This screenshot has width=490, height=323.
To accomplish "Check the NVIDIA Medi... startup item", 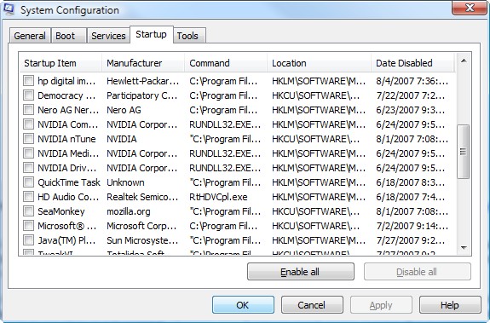I will pyautogui.click(x=28, y=153).
